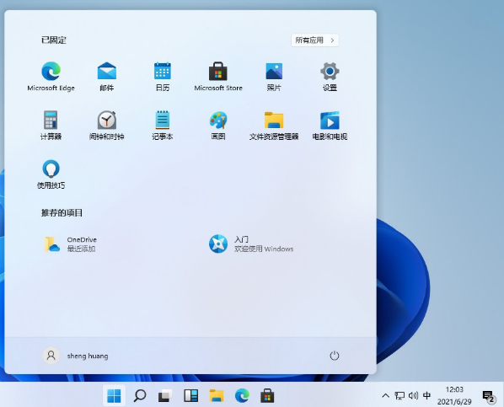Open Microsoft Edge from pinned apps
Viewport: 504px width, 407px height.
tap(51, 77)
